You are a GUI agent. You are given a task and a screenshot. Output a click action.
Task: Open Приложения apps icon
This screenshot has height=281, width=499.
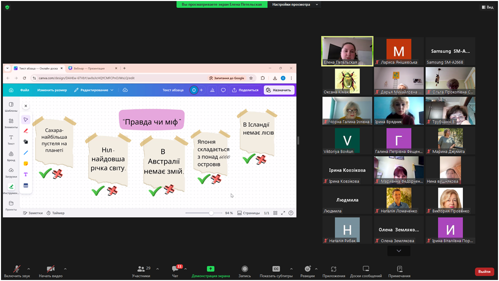[x=334, y=269]
